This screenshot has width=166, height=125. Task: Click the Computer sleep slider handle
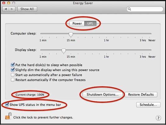tap(71, 34)
